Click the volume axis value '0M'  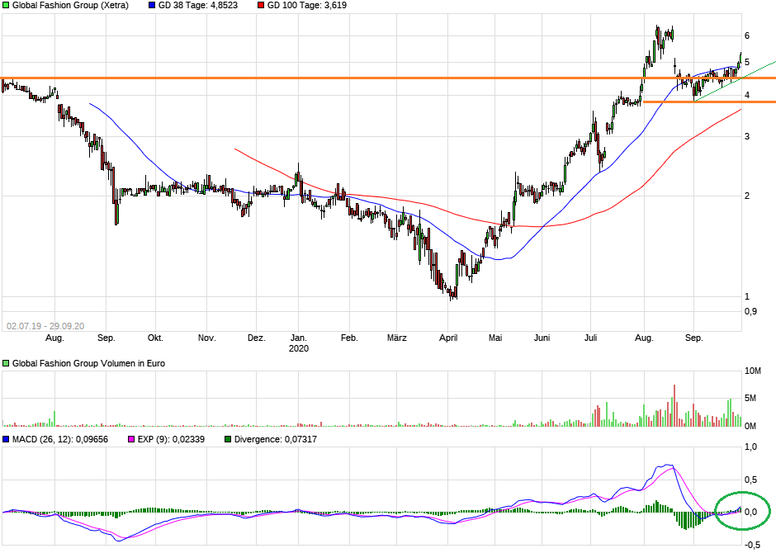click(750, 426)
